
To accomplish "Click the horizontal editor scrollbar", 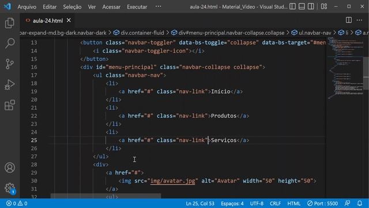I will tap(106, 196).
